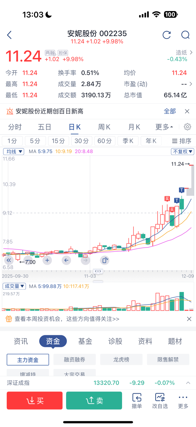Select the 龙虎榜 option
This screenshot has width=196, height=427.
pos(121,359)
